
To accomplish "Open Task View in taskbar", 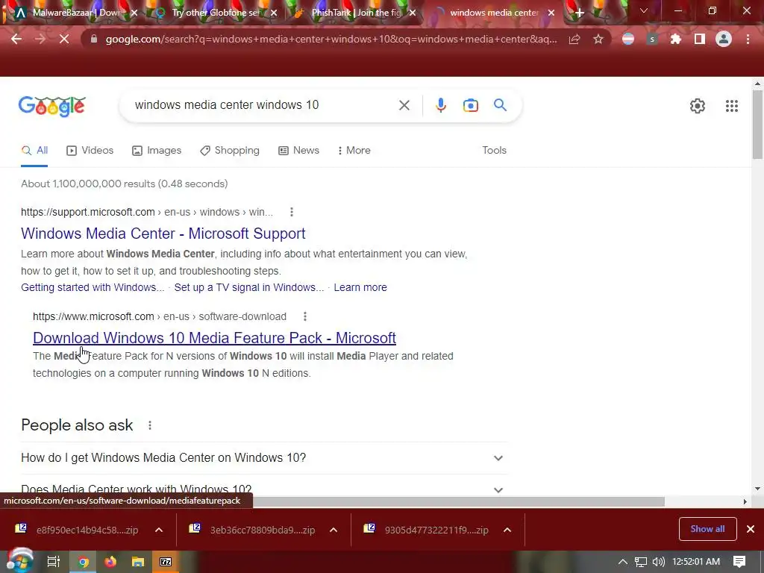I will pos(53,562).
